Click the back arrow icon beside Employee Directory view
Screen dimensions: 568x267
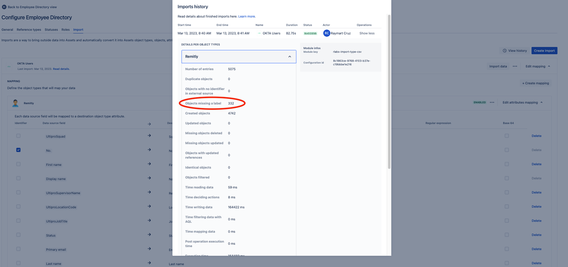pyautogui.click(x=5, y=7)
